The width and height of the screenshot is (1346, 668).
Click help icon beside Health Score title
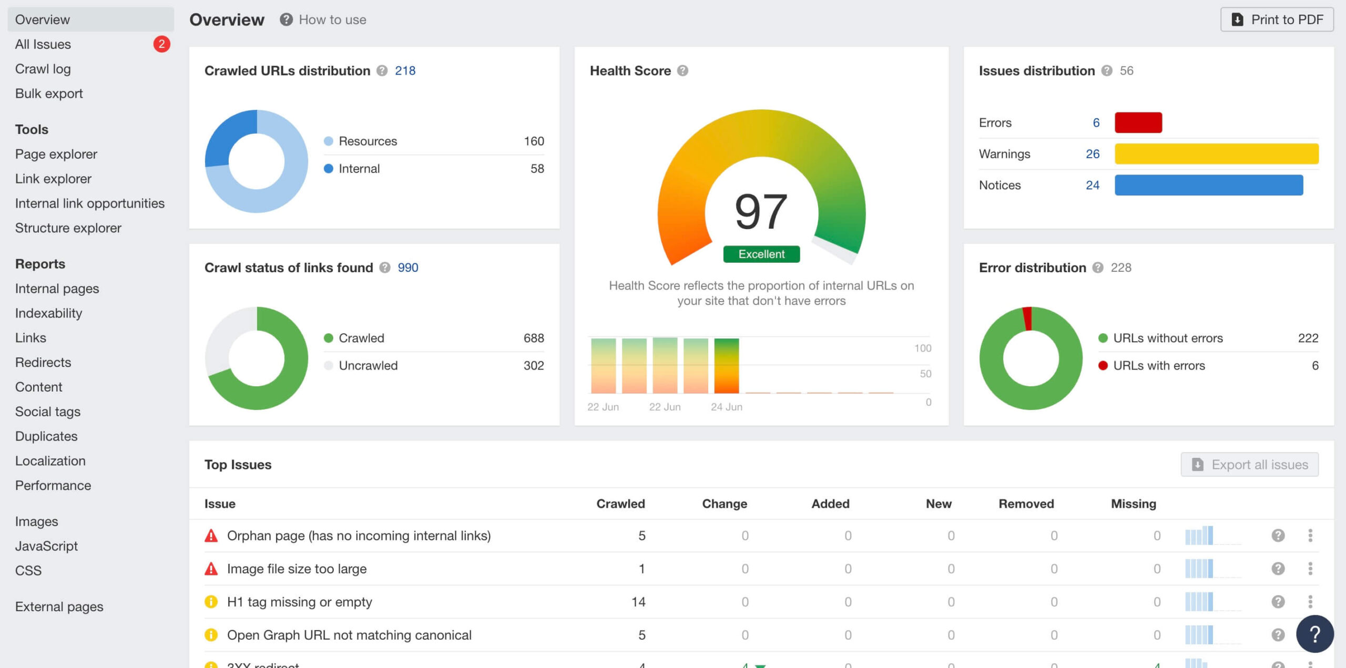[x=682, y=70]
